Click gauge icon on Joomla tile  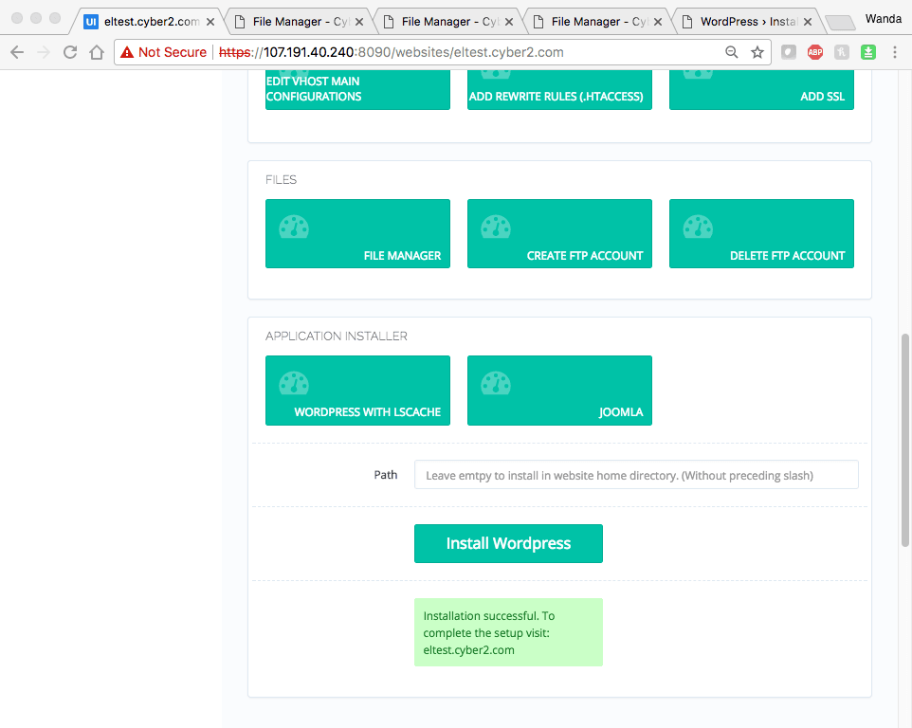tap(496, 384)
